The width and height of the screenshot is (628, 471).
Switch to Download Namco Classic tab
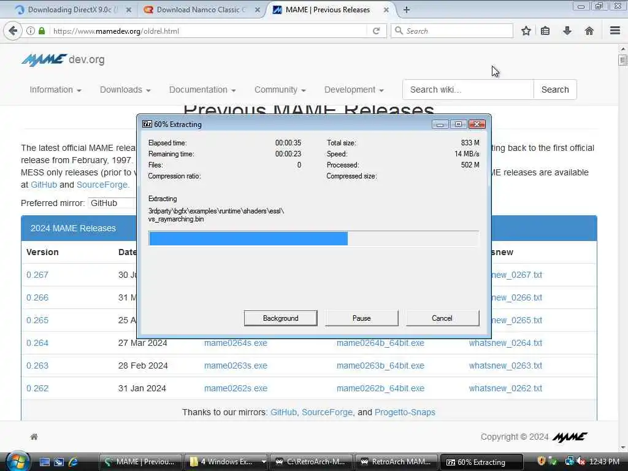pyautogui.click(x=201, y=10)
